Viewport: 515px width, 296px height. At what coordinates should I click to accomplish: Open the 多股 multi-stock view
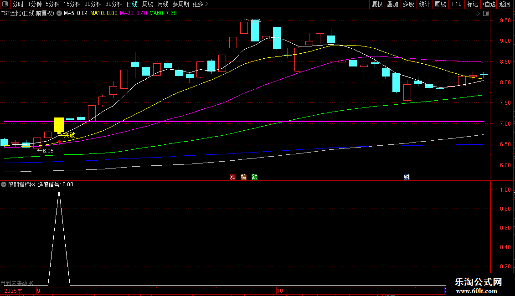408,4
